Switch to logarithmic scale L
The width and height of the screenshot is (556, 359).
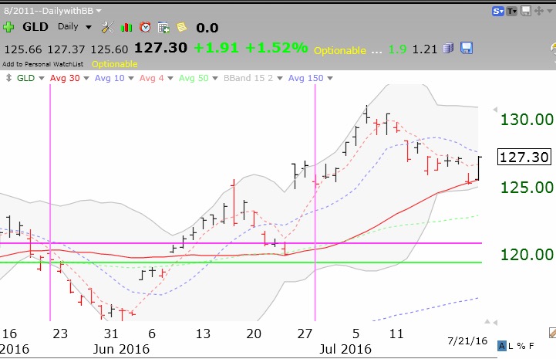(x=511, y=346)
